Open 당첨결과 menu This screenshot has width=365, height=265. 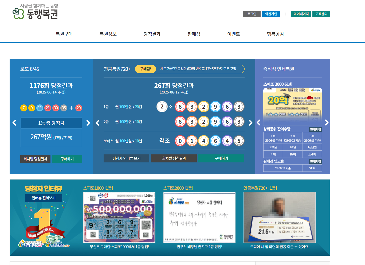[x=152, y=34]
